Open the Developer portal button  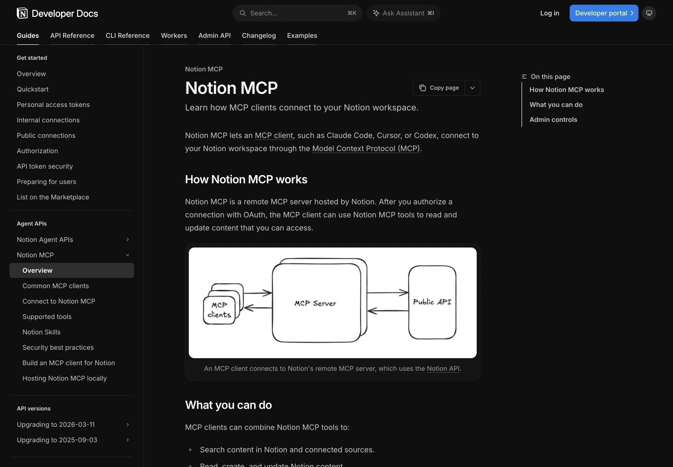point(604,13)
